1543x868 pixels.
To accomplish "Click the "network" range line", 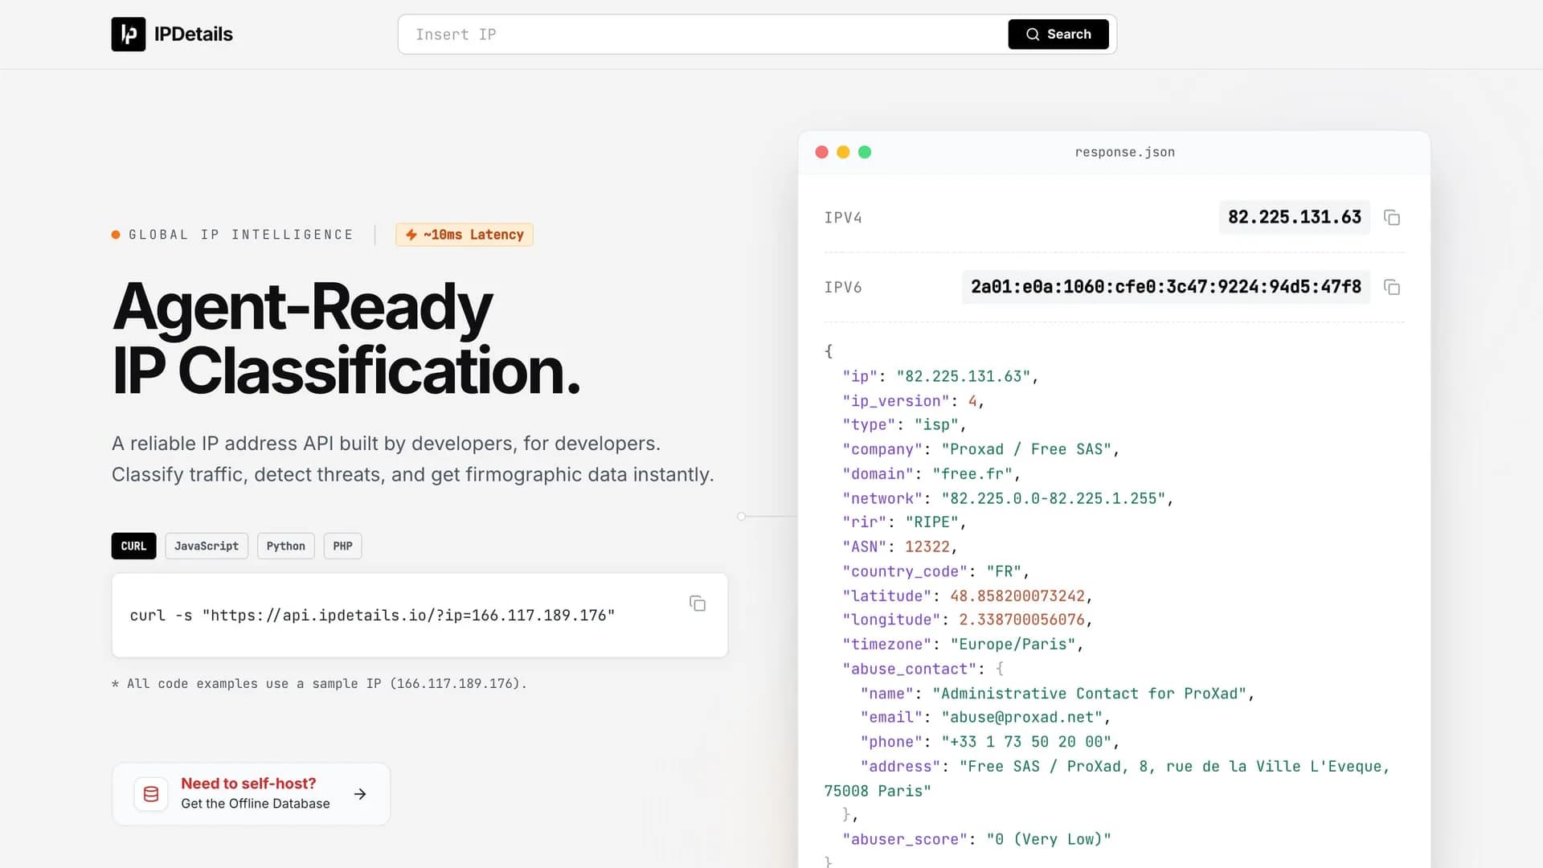I will pos(1008,498).
